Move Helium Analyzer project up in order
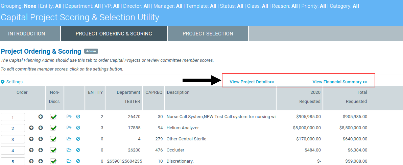Viewport: 403px width, 165px height. tap(31, 128)
